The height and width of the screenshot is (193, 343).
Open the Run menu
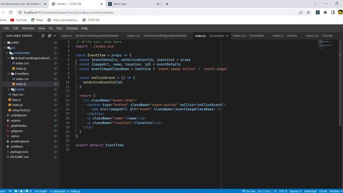(59, 28)
